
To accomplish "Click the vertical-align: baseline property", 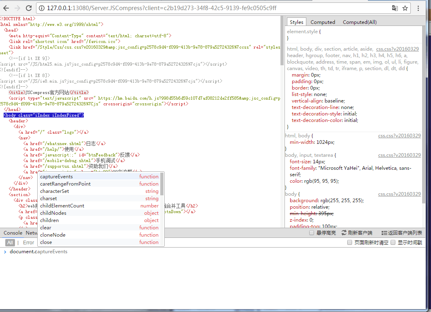I will pyautogui.click(x=318, y=101).
